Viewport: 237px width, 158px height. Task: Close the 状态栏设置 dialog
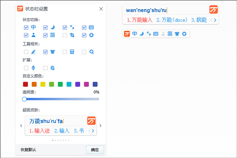101,9
